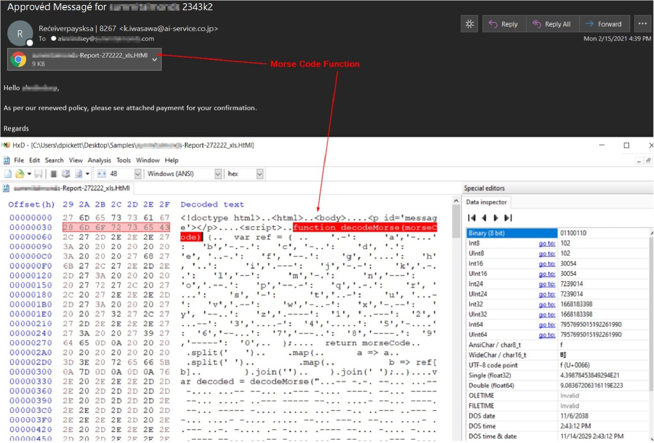Toggle the email dark/light mode sun icon
The height and width of the screenshot is (443, 654).
pos(470,24)
